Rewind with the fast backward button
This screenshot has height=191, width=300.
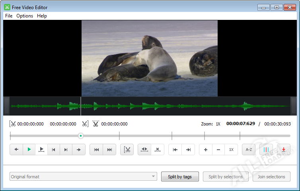pyautogui.click(x=96, y=150)
